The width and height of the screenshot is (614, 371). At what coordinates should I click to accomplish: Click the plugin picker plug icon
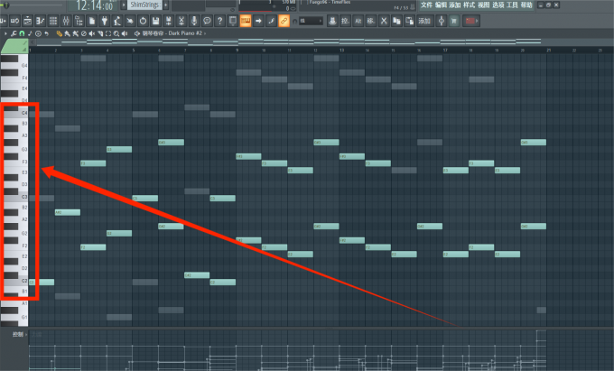click(x=104, y=21)
